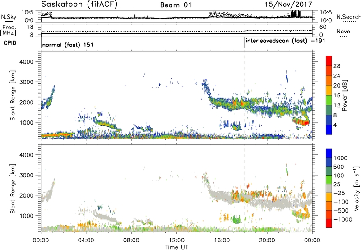Click the "-25" Velocity colorbar tick label
Image resolution: width=361 pixels, height=250 pixels.
coord(339,193)
